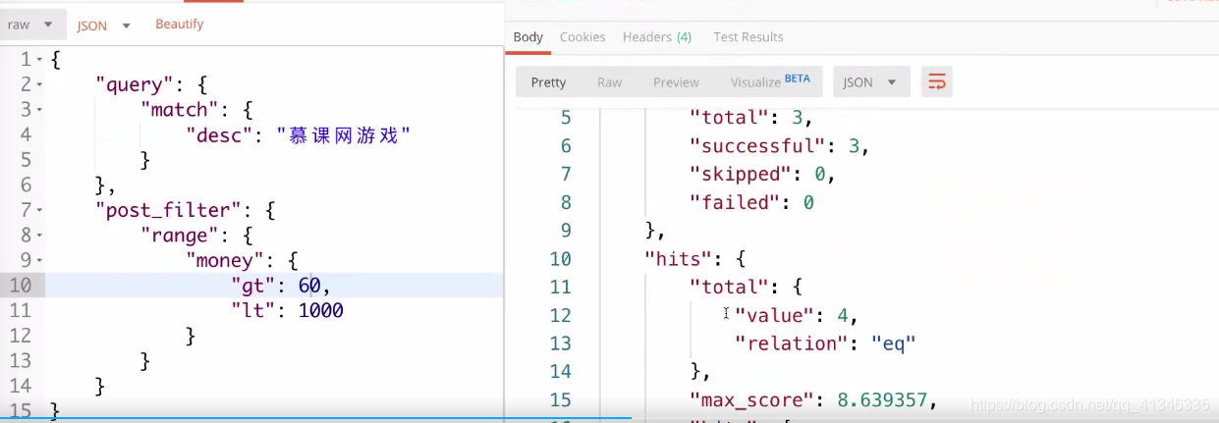1219x423 pixels.
Task: Open the Test Results tab
Action: (748, 37)
